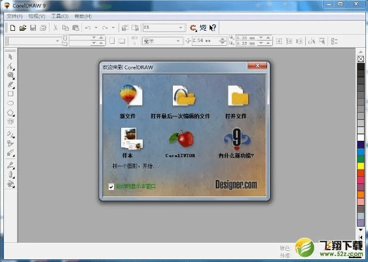Select the Rectangle tool

coord(10,94)
